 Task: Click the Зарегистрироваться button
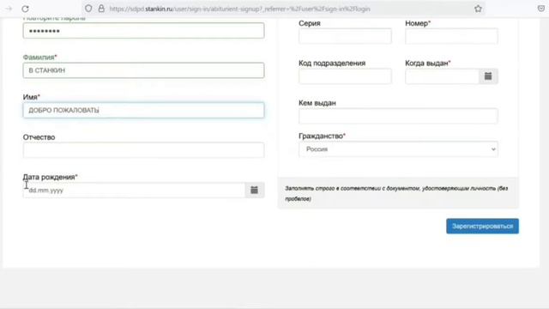482,226
